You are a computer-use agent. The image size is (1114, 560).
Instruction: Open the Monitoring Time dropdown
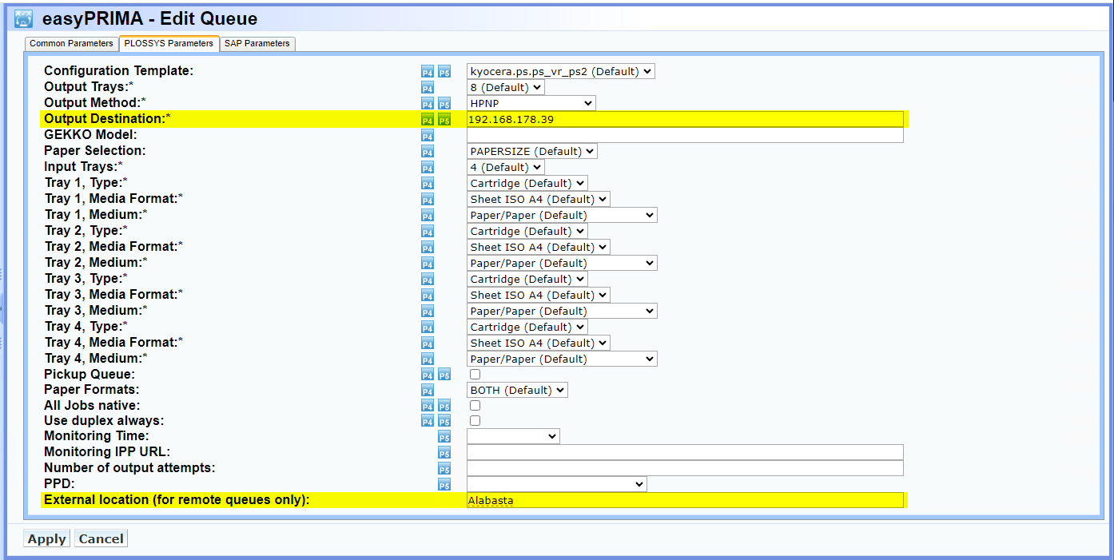pyautogui.click(x=512, y=436)
